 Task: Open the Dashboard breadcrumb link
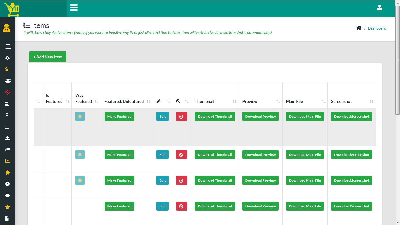[377, 28]
